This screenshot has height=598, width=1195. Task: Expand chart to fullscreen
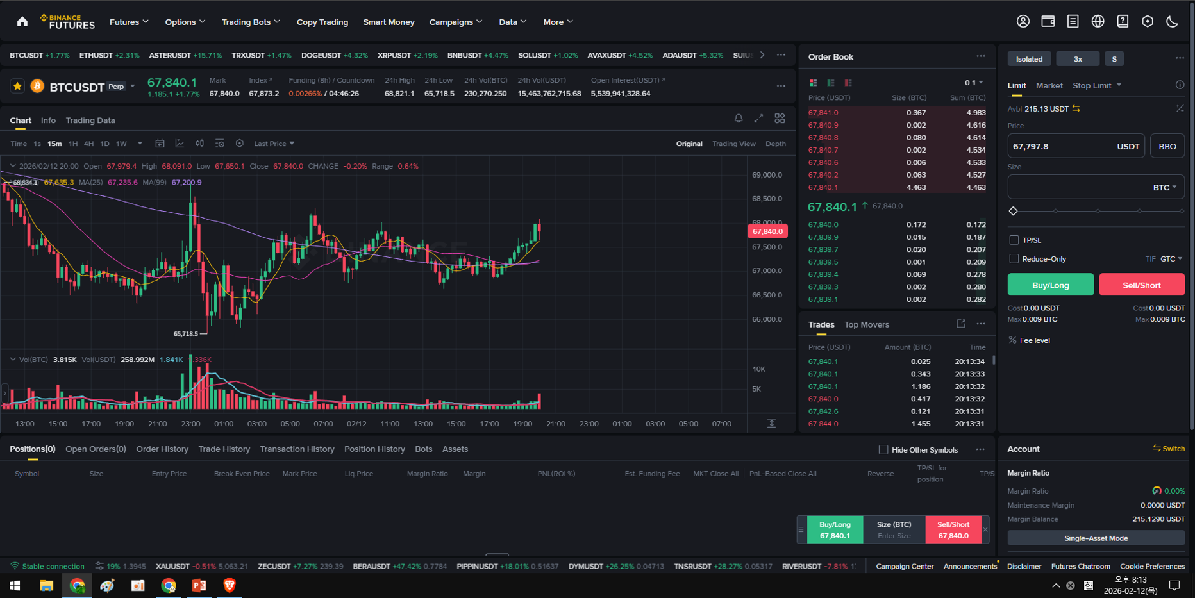tap(759, 119)
